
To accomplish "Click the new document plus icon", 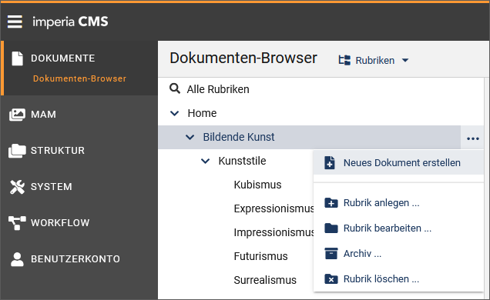I will pyautogui.click(x=330, y=162).
